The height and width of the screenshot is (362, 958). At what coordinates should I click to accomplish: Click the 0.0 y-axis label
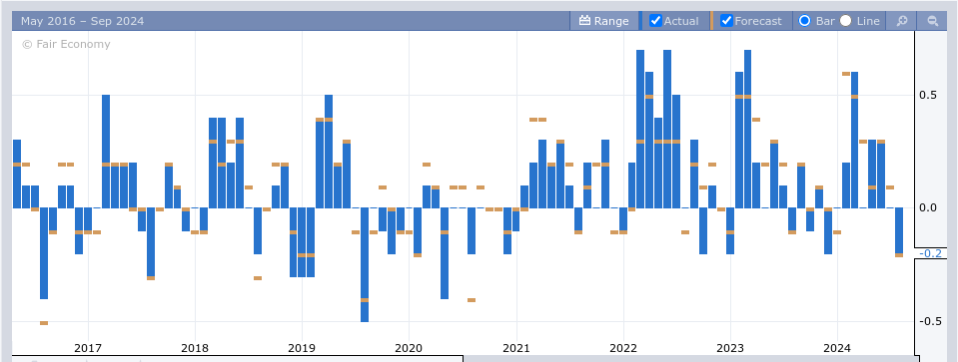927,207
